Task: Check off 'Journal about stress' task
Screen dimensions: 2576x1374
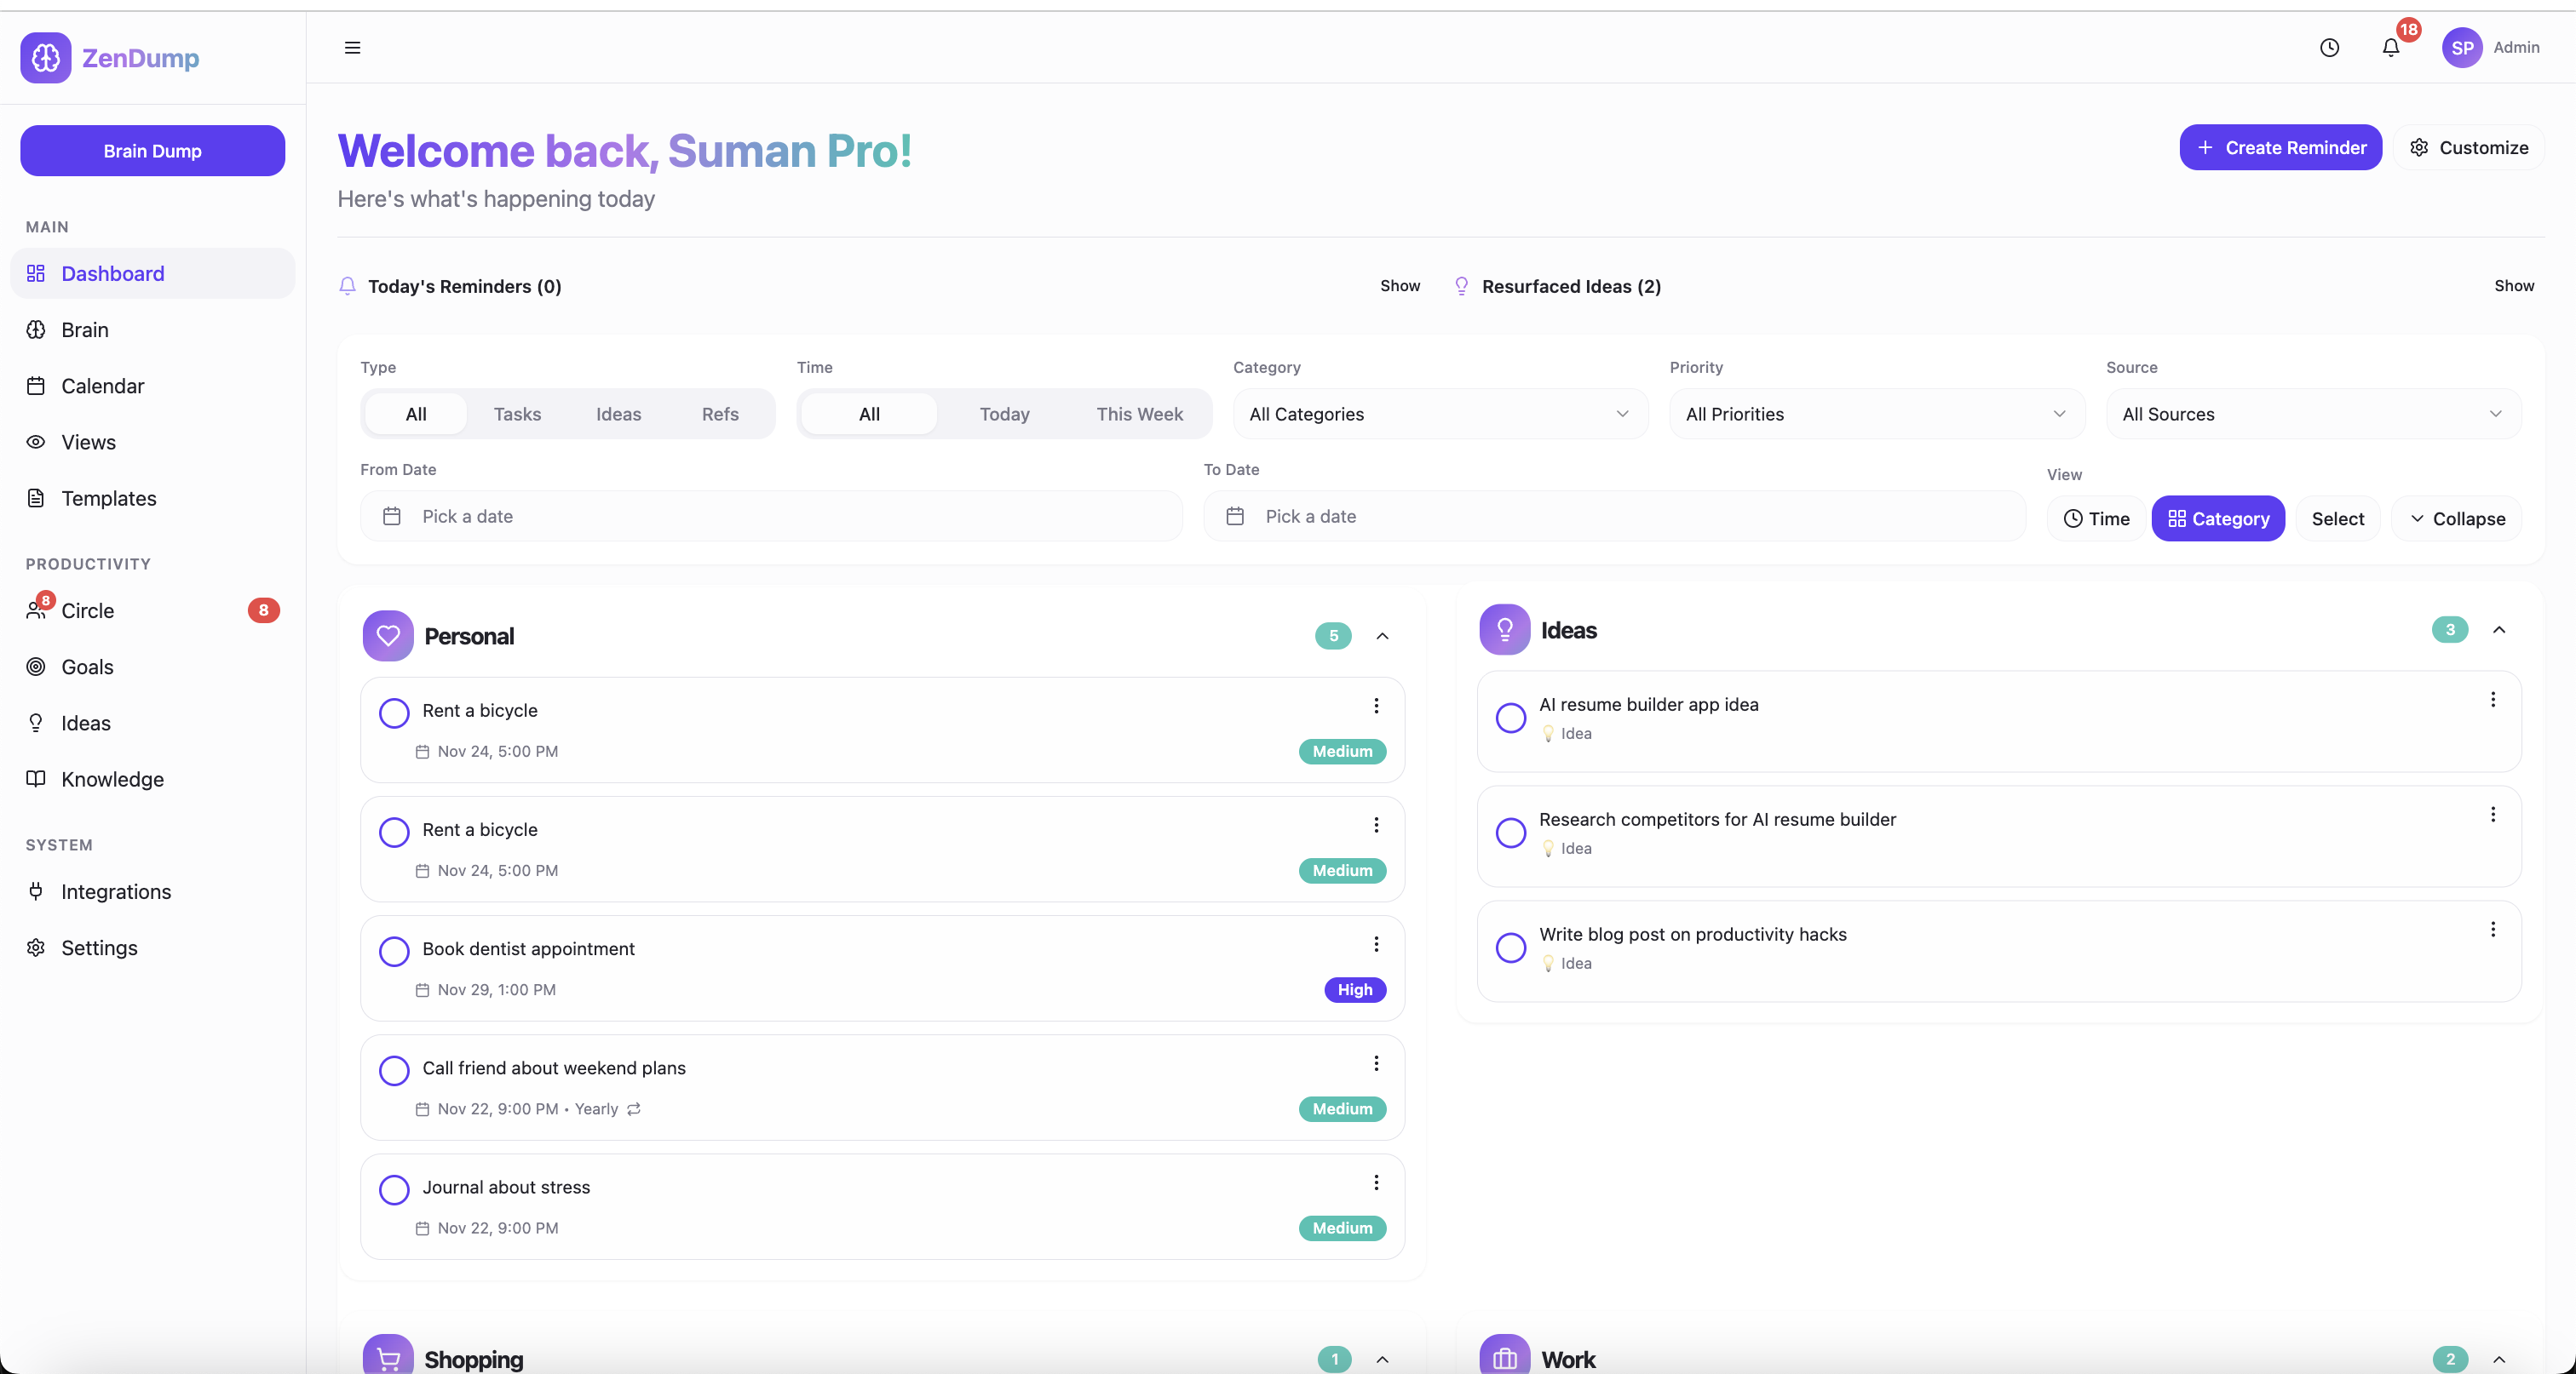Action: (x=394, y=1190)
